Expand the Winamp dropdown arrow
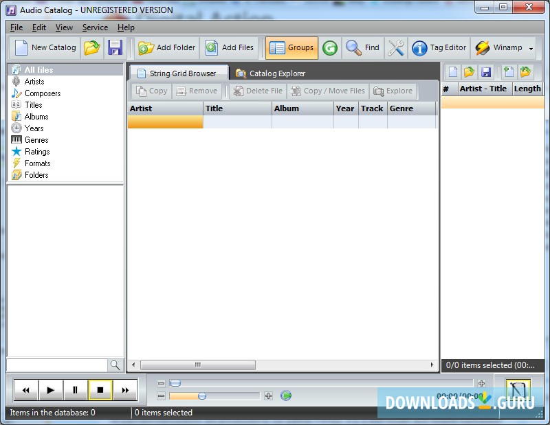 pyautogui.click(x=531, y=48)
